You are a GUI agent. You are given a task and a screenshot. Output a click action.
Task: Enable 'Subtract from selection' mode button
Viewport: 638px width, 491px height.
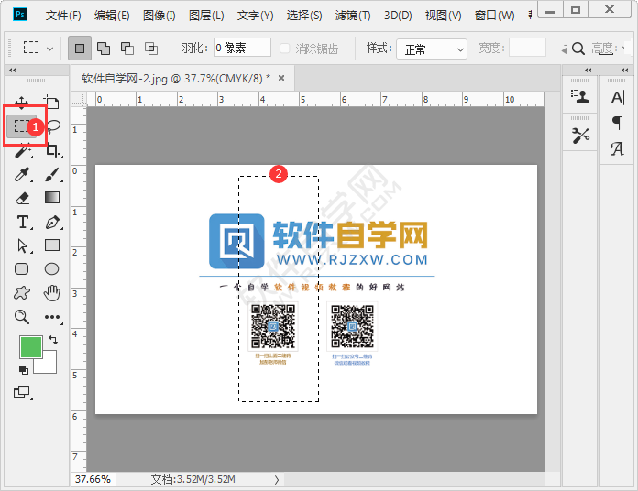[126, 48]
